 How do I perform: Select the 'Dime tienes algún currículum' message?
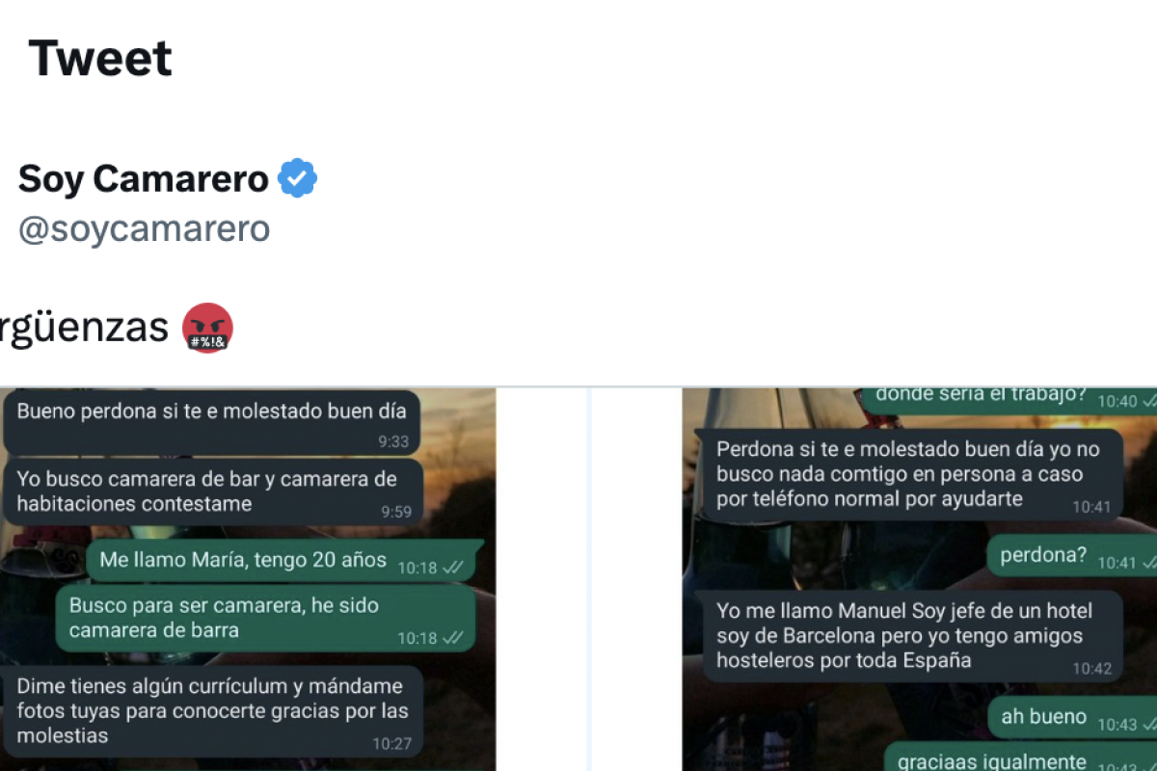point(214,711)
